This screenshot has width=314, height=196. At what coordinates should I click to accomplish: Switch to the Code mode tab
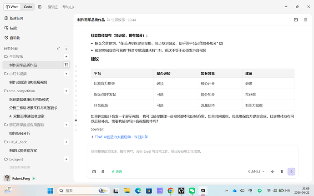coord(28,7)
